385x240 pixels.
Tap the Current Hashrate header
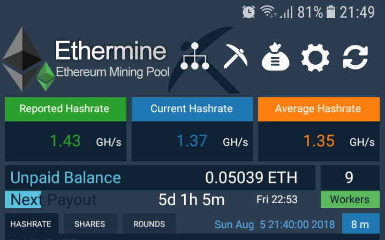point(192,109)
